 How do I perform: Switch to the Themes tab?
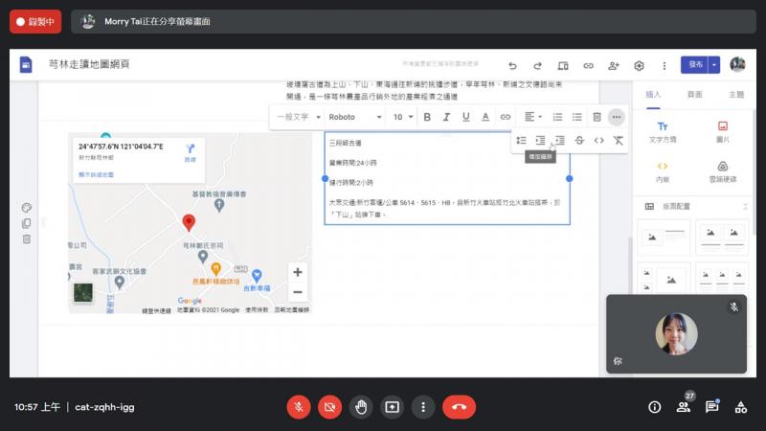(x=736, y=95)
